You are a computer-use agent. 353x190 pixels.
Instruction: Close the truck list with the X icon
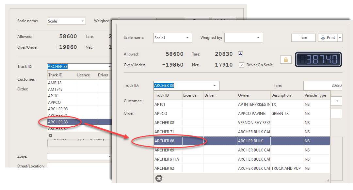click(159, 178)
